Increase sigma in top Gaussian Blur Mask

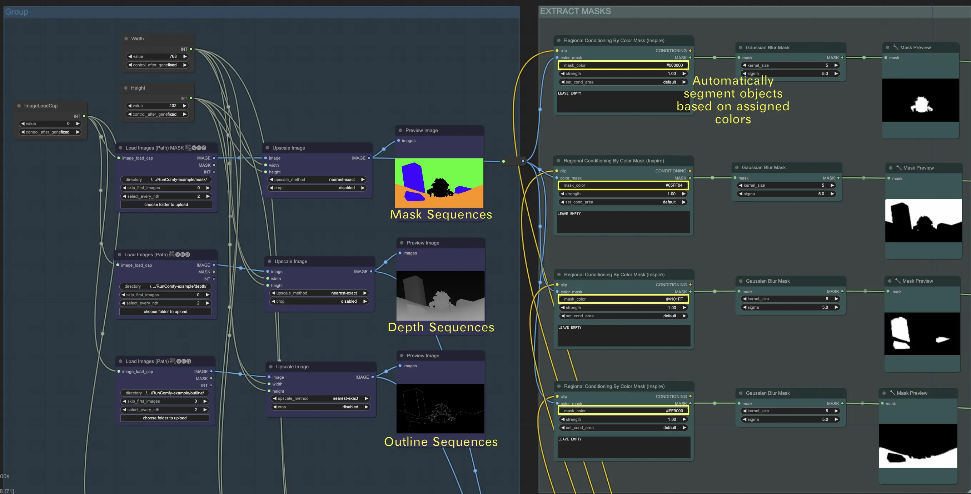point(836,74)
